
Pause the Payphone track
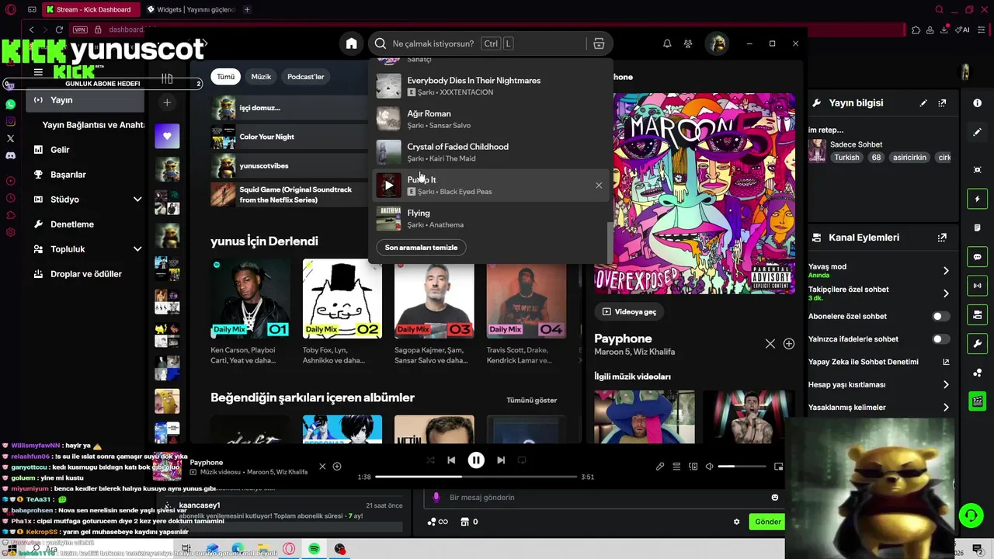pyautogui.click(x=476, y=460)
